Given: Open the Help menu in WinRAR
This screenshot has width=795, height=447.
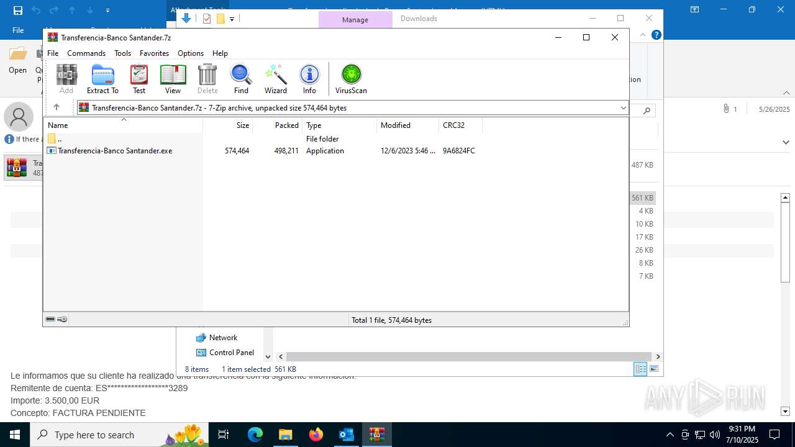Looking at the screenshot, I should 220,53.
